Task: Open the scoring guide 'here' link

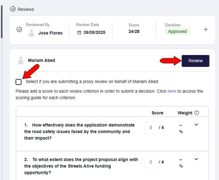Action: [172, 91]
